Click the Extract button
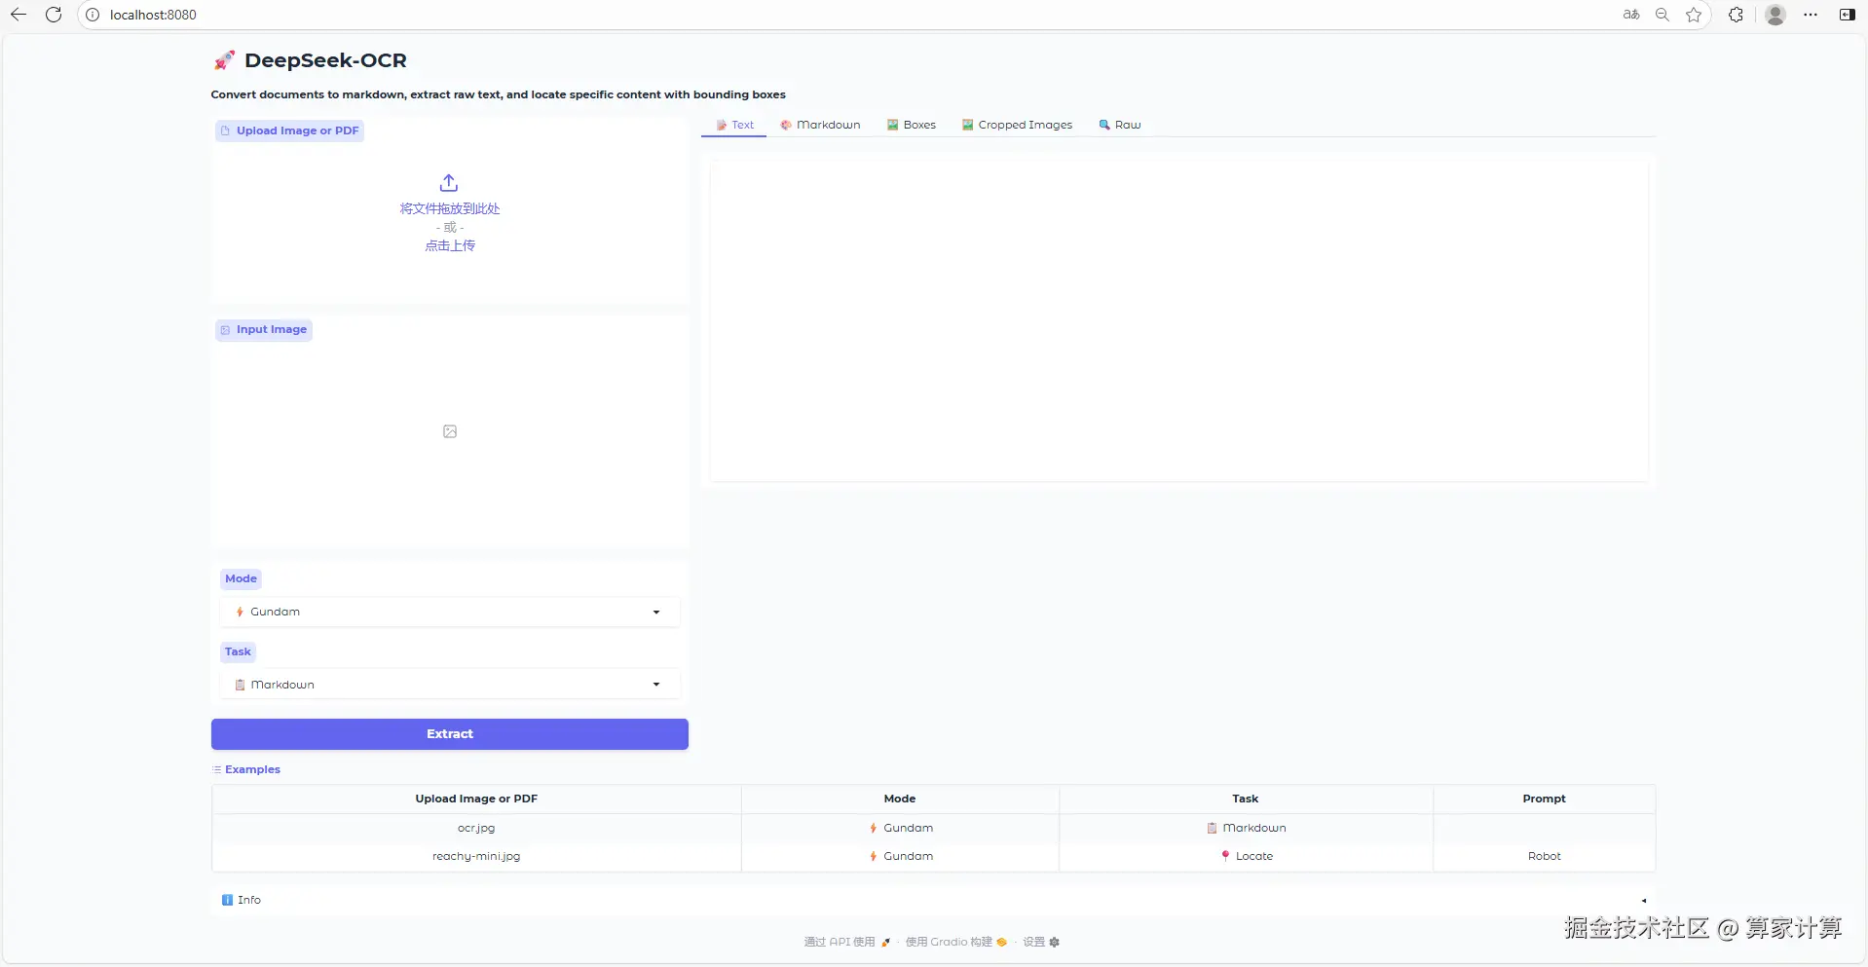This screenshot has height=967, width=1868. tap(450, 734)
